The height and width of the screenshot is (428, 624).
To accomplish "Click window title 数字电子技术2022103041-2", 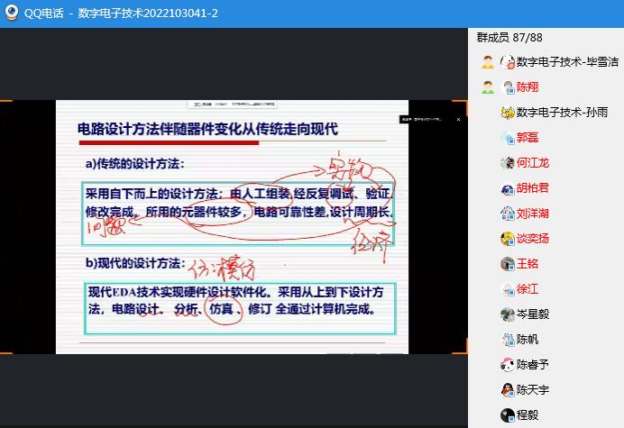I will (x=147, y=14).
